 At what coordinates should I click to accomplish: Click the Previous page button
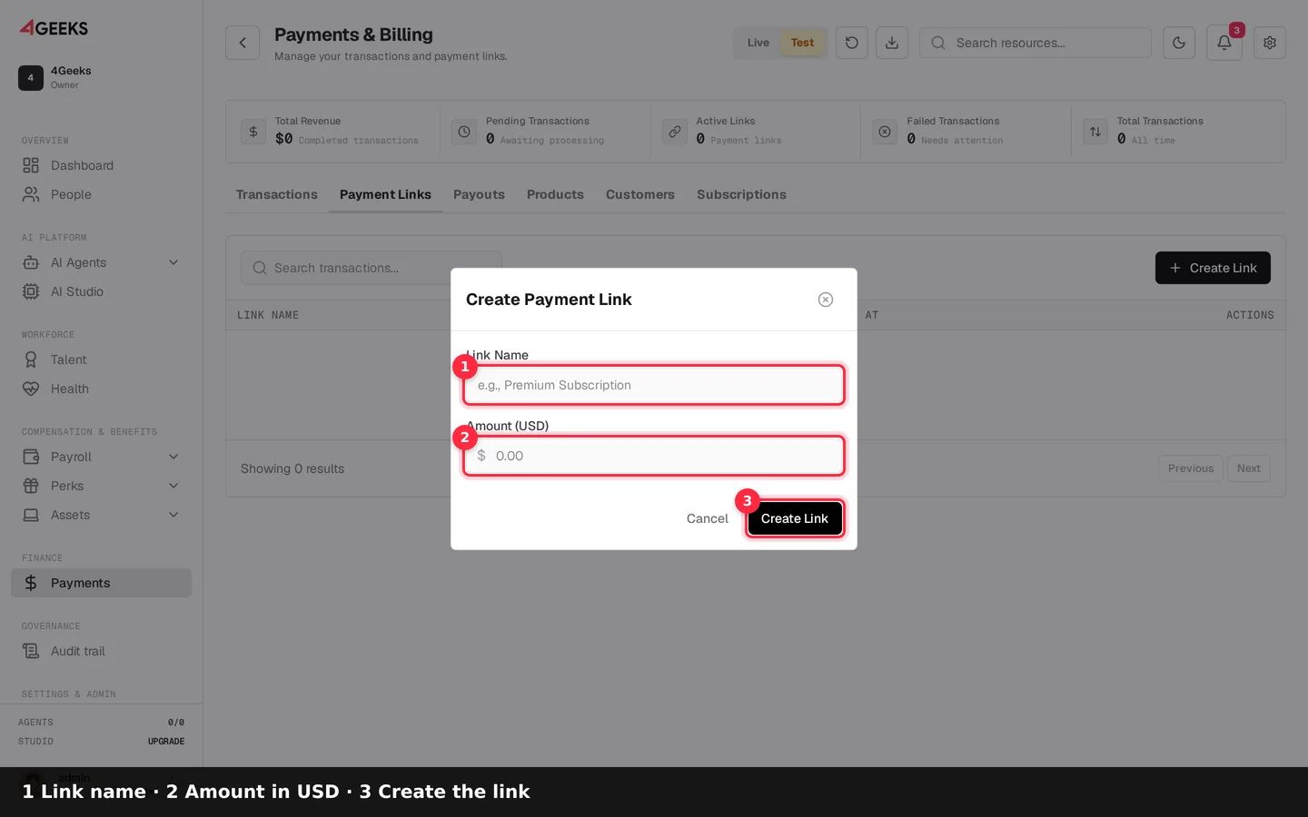click(1191, 468)
